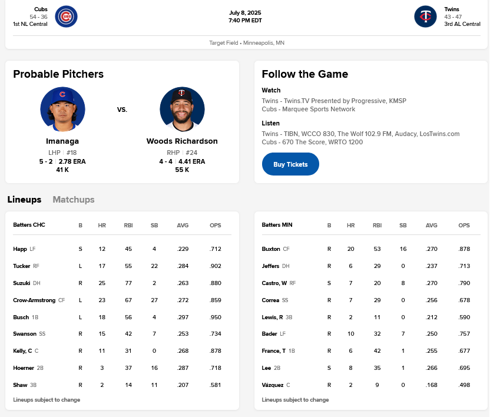This screenshot has height=417, width=490.
Task: Open Buxton's player profile link
Action: [271, 249]
